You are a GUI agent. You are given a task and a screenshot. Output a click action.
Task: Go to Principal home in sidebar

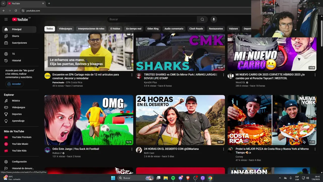pos(19,29)
